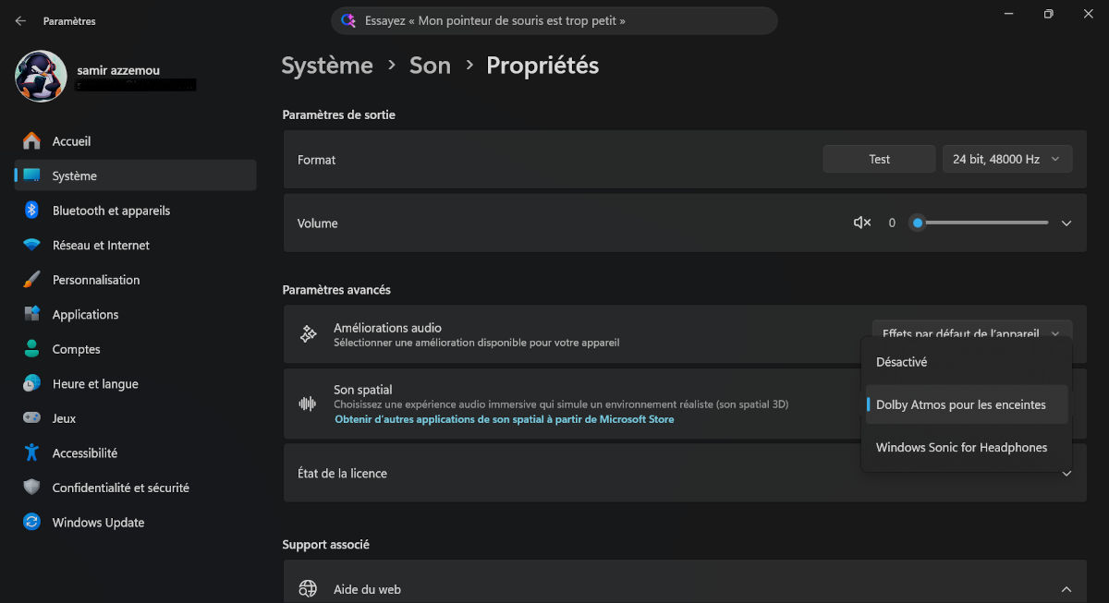Viewport: 1109px width, 603px height.
Task: Open Heure et langue settings
Action: tap(136, 383)
